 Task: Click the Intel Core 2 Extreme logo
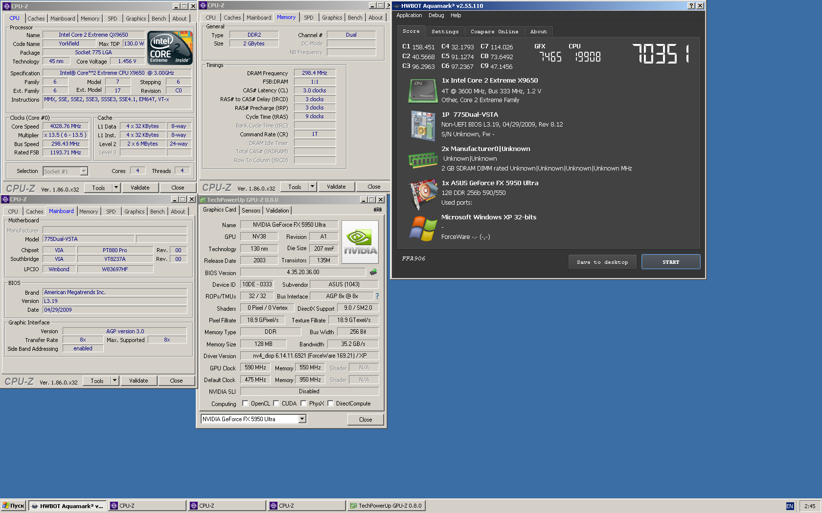170,48
